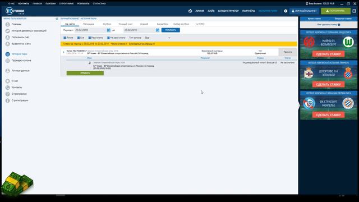Click the ПОКАЗАТЬ button
Image resolution: width=359 pixels, height=202 pixels.
tap(171, 30)
